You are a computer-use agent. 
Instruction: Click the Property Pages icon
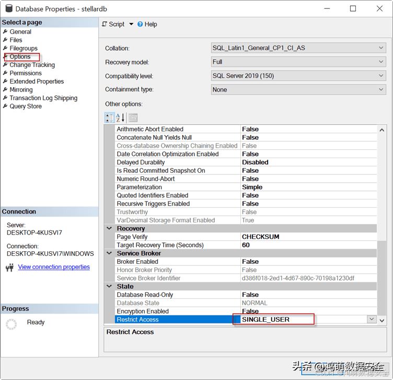click(x=133, y=117)
